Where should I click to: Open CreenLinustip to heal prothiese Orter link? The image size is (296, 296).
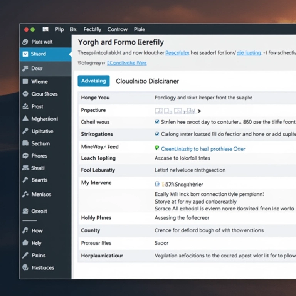[x=203, y=149]
